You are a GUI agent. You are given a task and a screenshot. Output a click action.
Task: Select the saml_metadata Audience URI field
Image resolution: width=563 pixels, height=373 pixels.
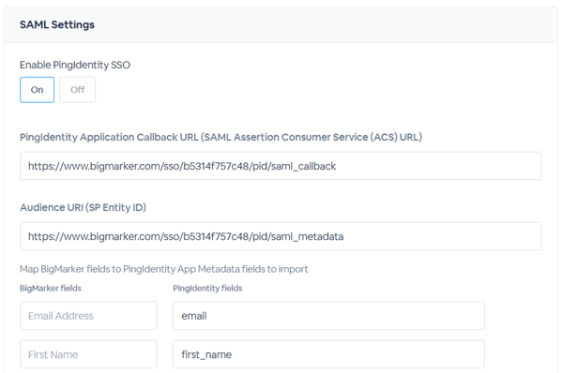281,236
